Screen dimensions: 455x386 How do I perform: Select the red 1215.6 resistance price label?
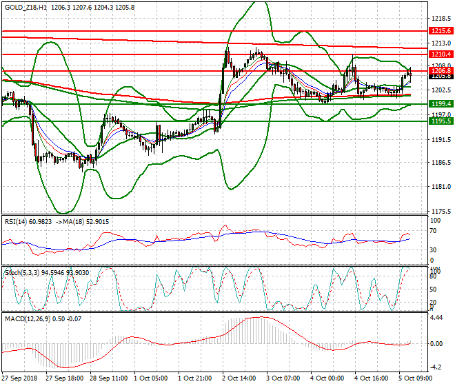(x=439, y=31)
